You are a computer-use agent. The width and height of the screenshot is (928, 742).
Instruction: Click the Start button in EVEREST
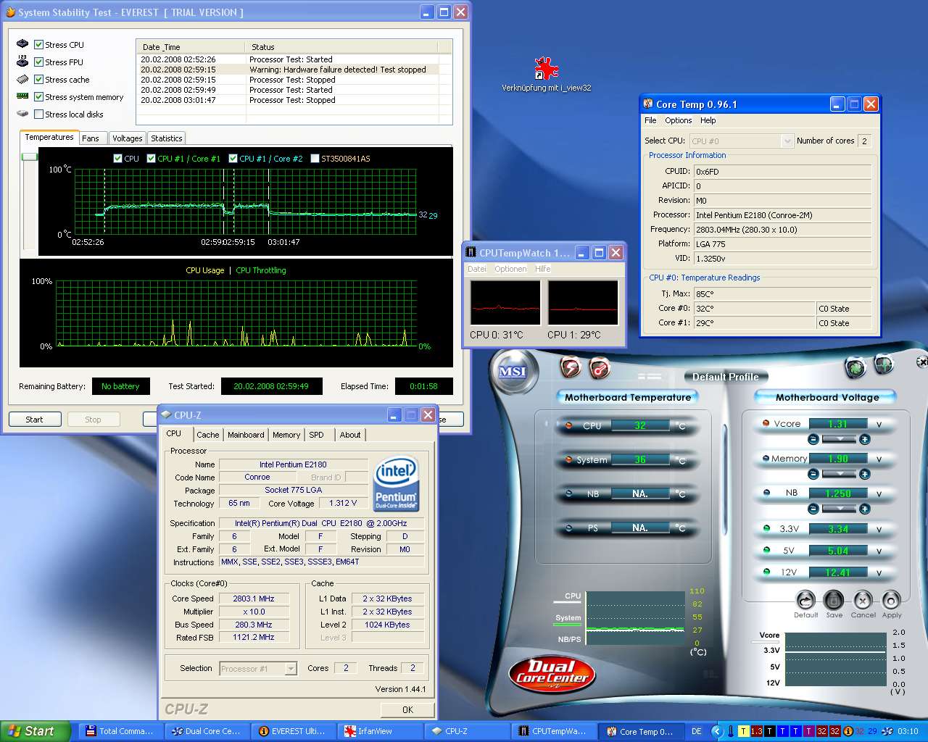(x=34, y=420)
